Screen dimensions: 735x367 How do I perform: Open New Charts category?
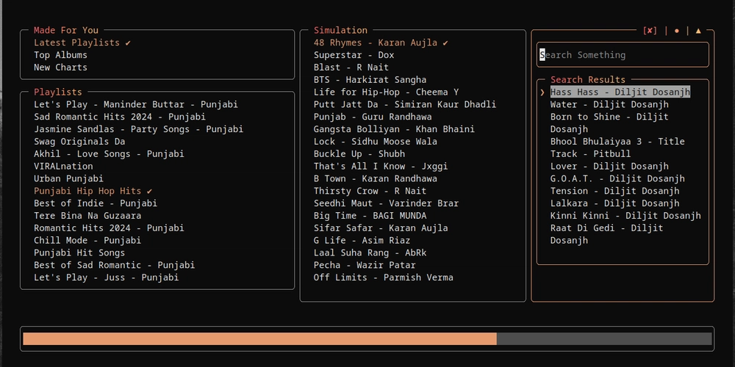[x=60, y=68]
